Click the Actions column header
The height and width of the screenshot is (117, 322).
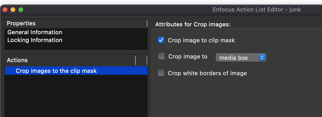click(x=70, y=60)
